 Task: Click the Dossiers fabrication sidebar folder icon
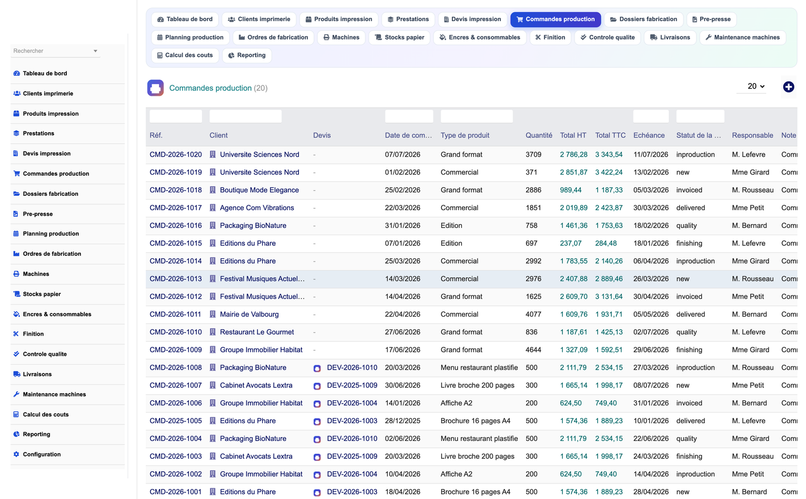(x=17, y=194)
